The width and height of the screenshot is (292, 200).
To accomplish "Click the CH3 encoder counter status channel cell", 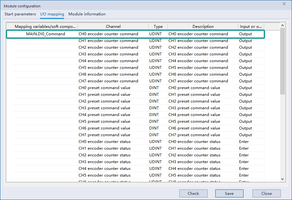I will pos(113,162).
